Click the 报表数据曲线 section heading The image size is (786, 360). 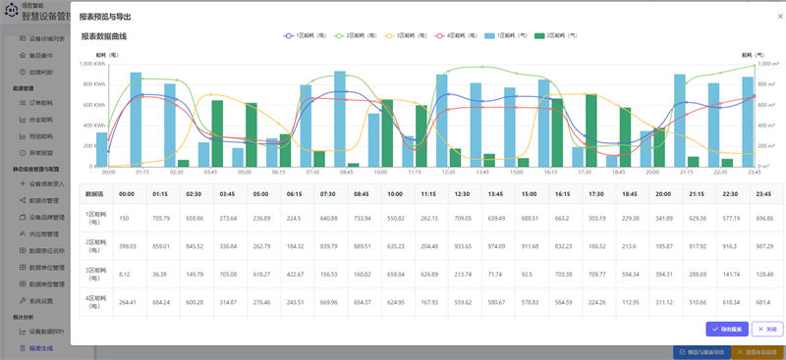coord(104,36)
